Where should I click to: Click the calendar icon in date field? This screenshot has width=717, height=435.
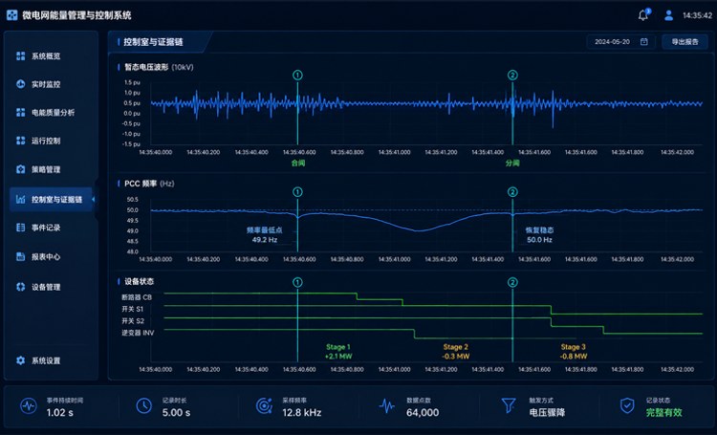643,42
